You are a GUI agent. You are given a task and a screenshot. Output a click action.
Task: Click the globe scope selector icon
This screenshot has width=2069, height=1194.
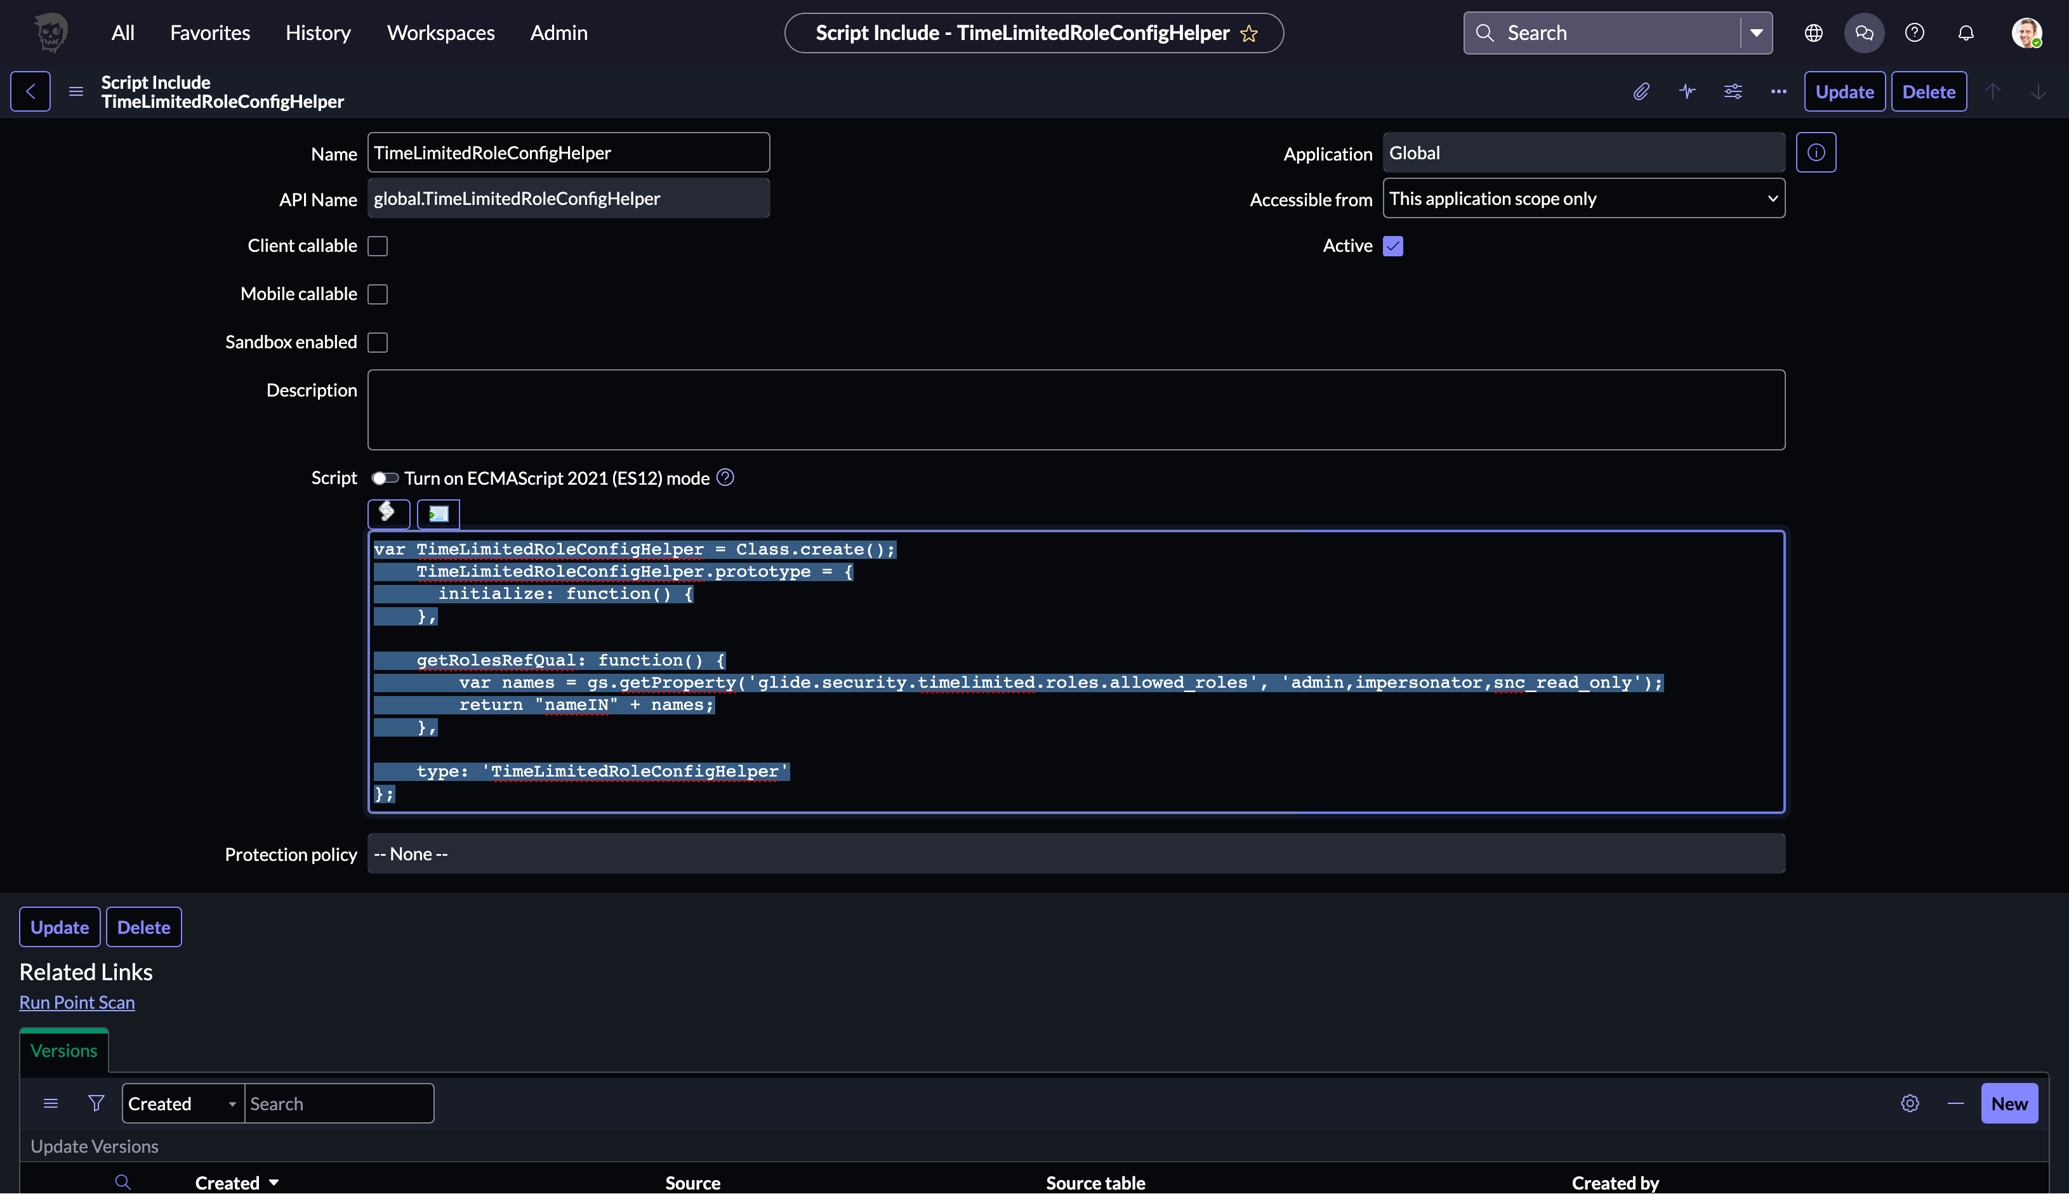pyautogui.click(x=1813, y=33)
